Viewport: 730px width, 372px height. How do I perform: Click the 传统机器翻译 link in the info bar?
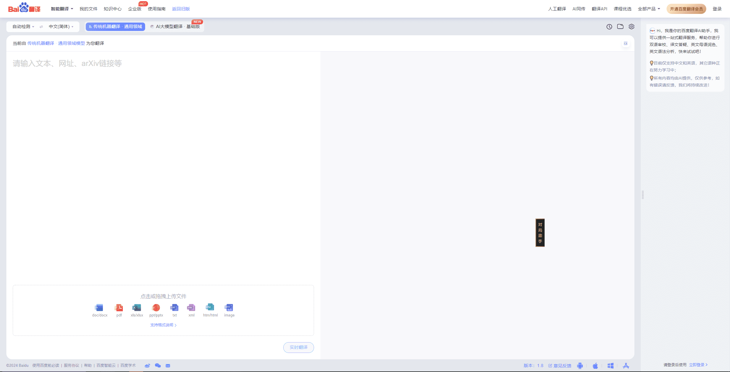point(41,43)
